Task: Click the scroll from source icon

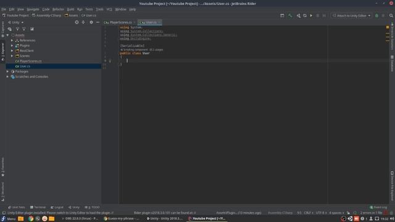Action: (x=77, y=22)
